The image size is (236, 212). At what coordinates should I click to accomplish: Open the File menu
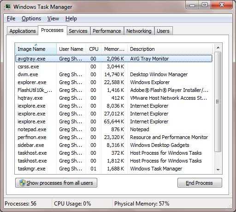coord(11,18)
